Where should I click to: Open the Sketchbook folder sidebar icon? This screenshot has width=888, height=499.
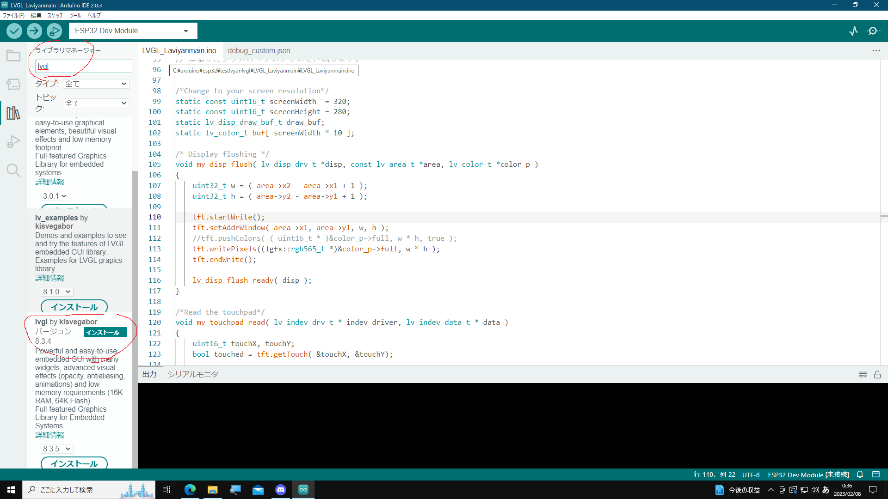(x=13, y=56)
